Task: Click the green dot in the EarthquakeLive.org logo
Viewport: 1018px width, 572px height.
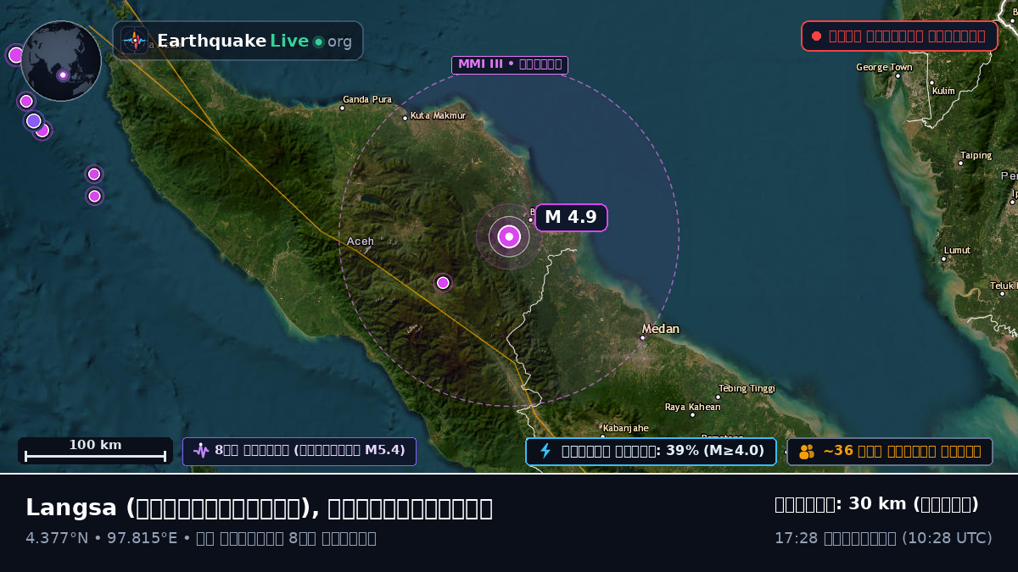Action: (318, 42)
